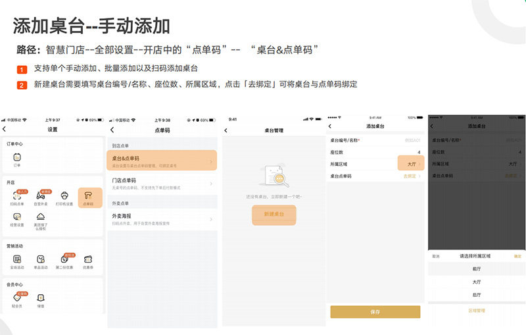Open the 订单 icon in 订单中心
The width and height of the screenshot is (526, 335).
click(17, 159)
